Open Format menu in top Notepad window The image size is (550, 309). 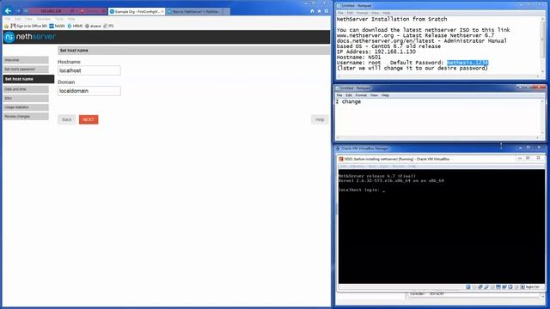tap(362, 13)
